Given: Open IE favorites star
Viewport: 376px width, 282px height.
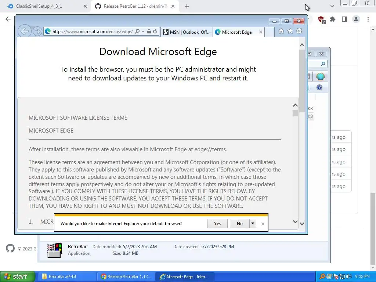Looking at the screenshot, I should point(290,31).
